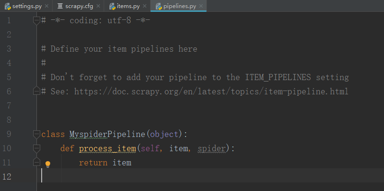Click the doc.scrapy.org URL in the comment

[211, 91]
